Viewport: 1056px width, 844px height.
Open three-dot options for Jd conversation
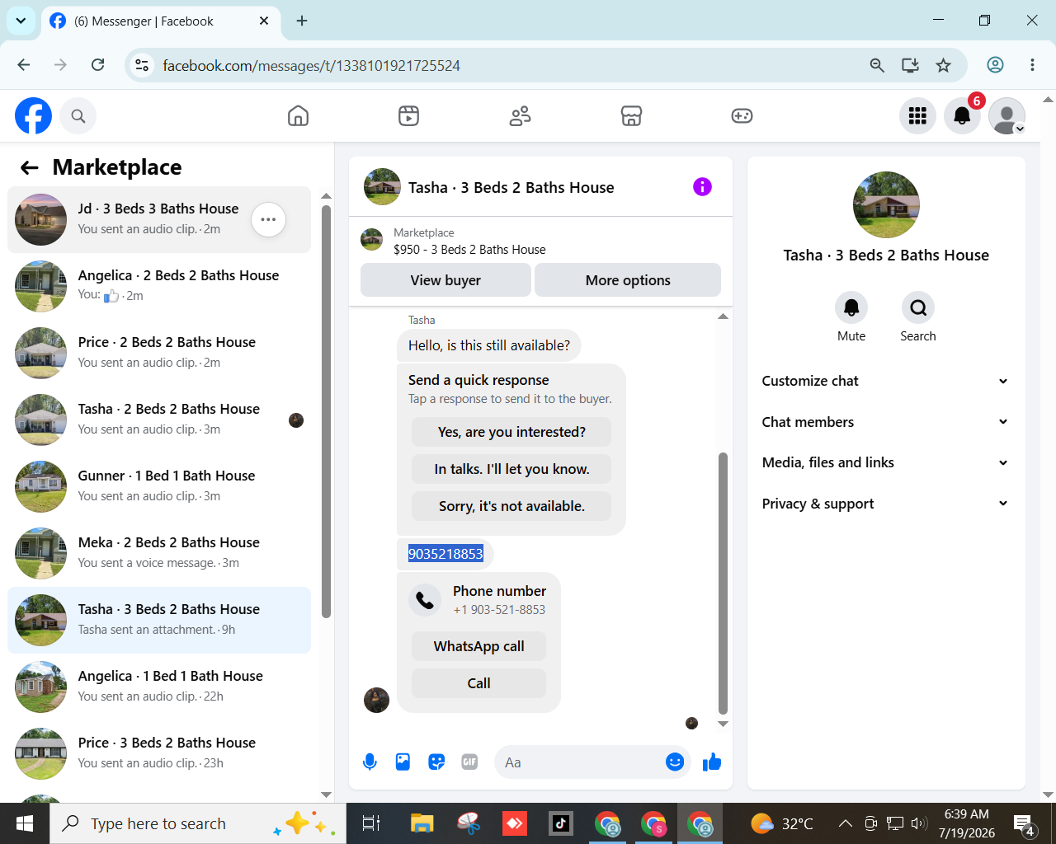(x=268, y=219)
